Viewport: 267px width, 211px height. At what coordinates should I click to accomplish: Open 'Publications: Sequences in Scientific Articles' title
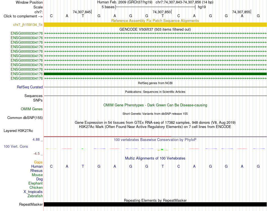click(x=155, y=92)
